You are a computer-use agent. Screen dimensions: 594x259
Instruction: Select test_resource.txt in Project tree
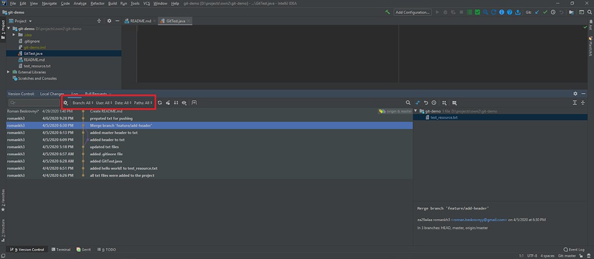coord(37,66)
